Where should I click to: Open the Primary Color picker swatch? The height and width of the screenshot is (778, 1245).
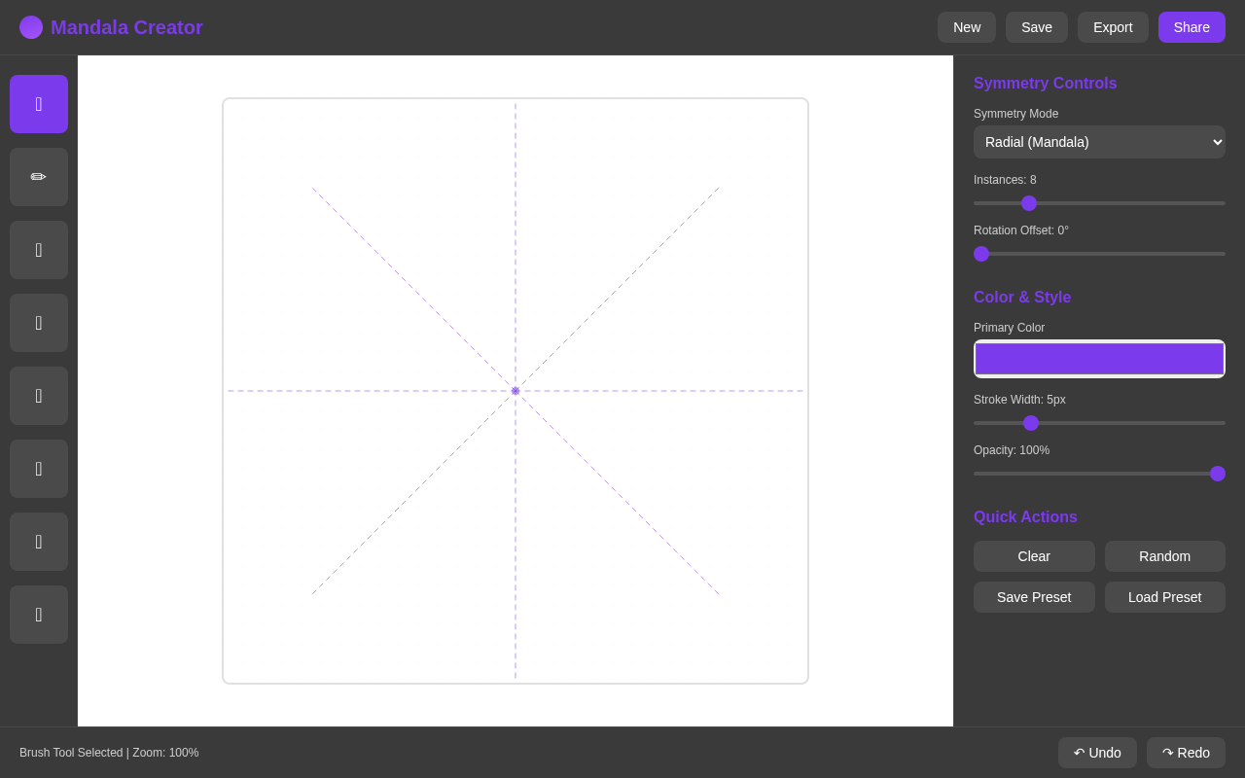coord(1099,359)
